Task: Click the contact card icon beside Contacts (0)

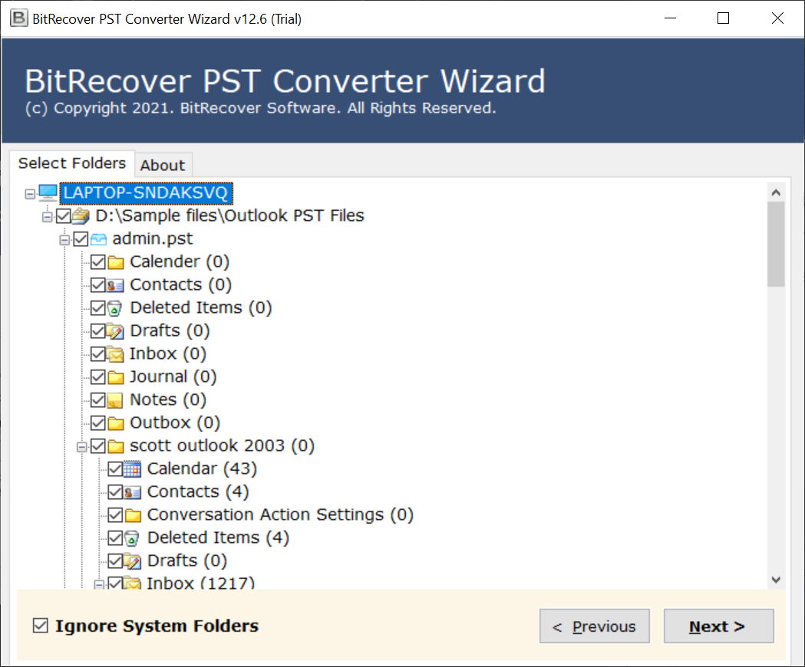Action: 116,285
